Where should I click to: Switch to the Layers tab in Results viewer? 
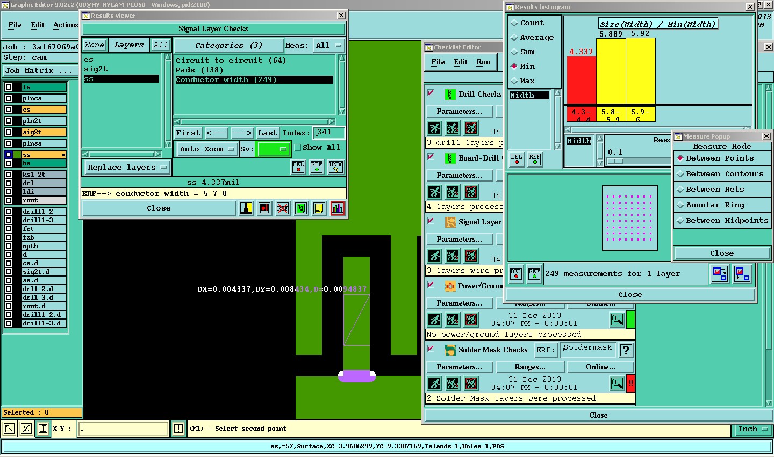pyautogui.click(x=129, y=45)
